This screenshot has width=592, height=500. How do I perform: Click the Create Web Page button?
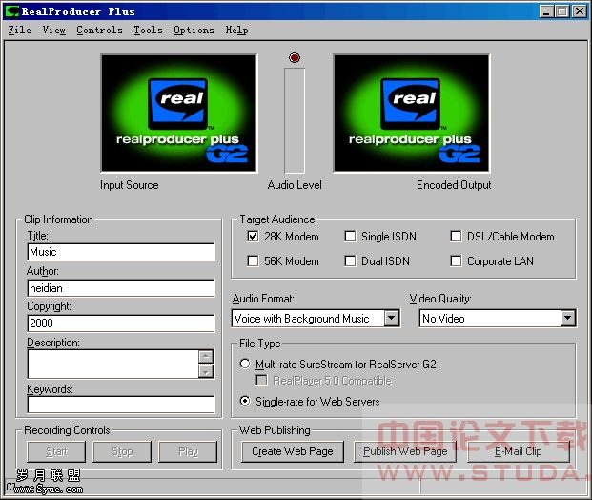293,451
